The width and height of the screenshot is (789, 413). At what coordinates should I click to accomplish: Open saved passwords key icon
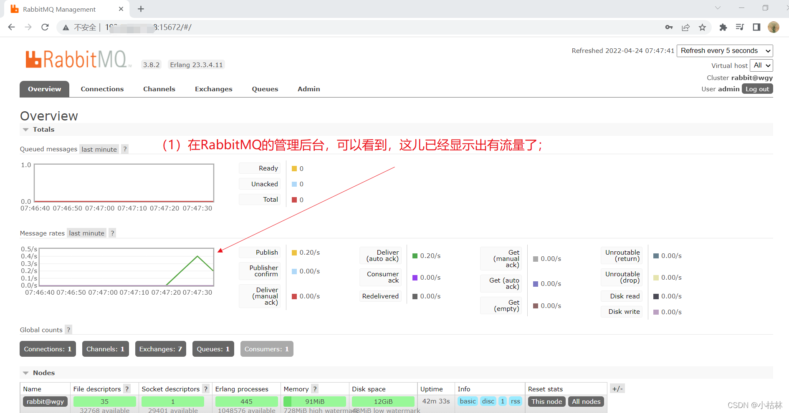[669, 27]
